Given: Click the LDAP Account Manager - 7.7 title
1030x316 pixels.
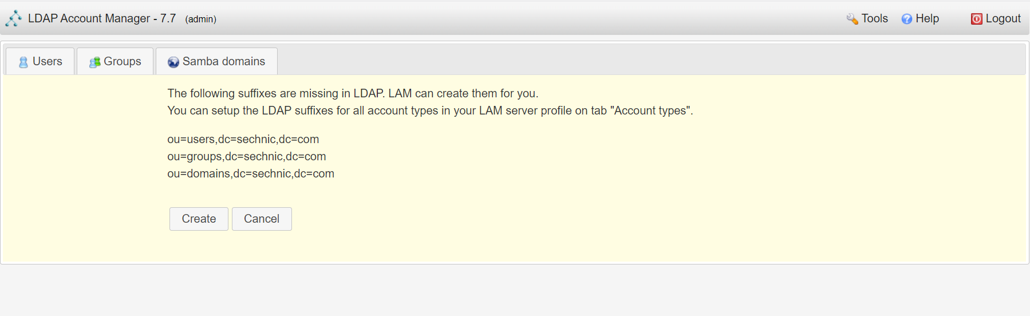Looking at the screenshot, I should pos(102,18).
